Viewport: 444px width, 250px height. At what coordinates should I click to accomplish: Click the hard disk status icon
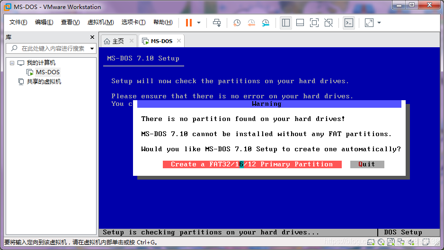pos(371,242)
